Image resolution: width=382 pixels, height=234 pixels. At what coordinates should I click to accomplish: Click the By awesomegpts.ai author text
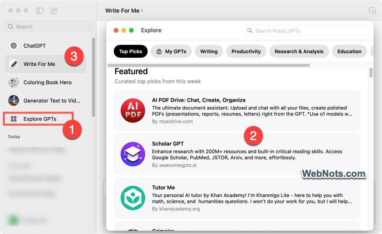point(174,165)
